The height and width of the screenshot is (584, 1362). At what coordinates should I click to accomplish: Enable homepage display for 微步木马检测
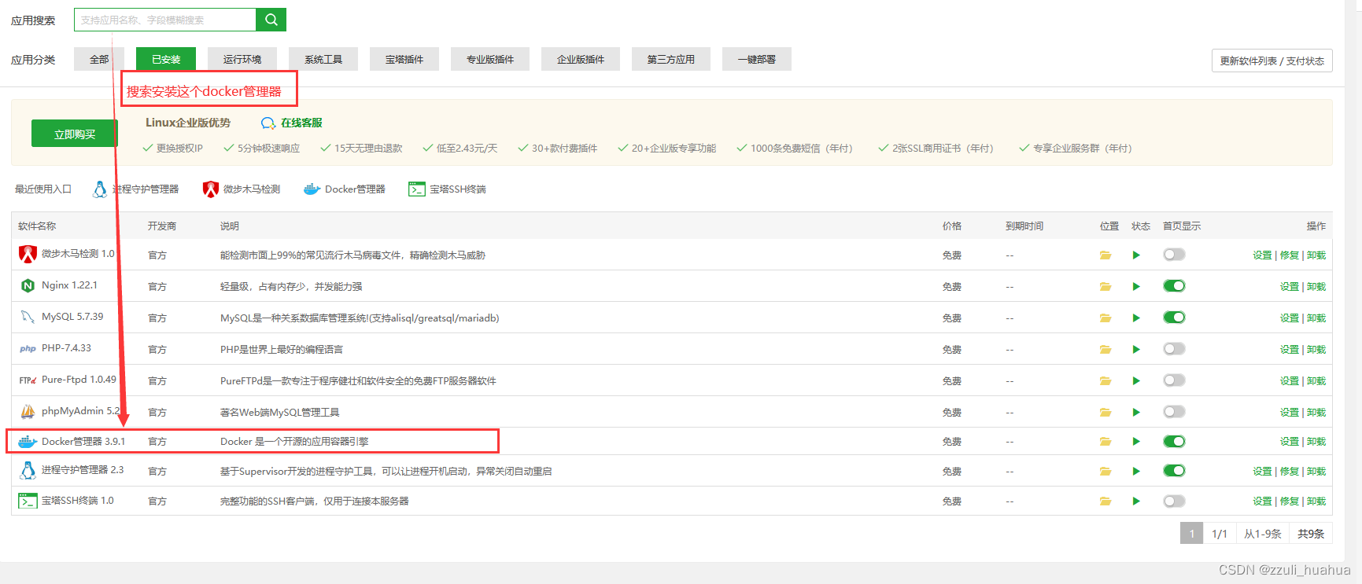(1174, 255)
